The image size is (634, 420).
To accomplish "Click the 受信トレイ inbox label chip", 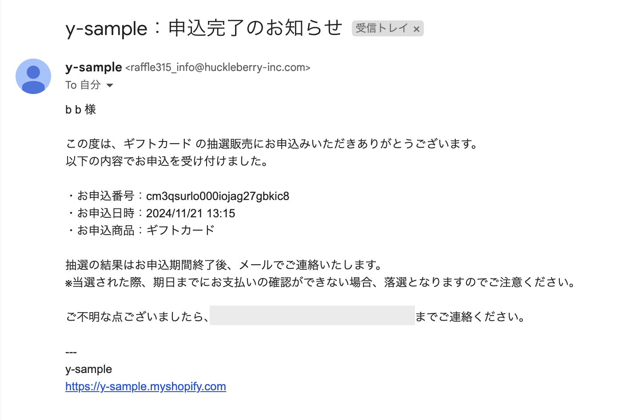I will (381, 28).
